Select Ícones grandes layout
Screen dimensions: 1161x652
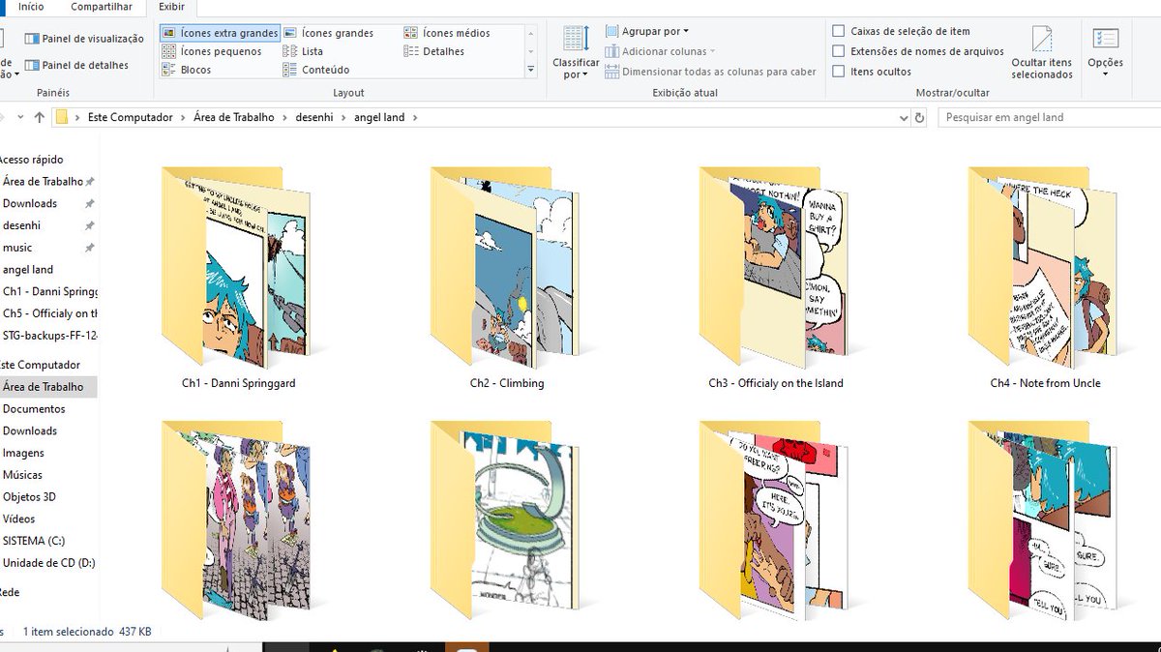[328, 33]
